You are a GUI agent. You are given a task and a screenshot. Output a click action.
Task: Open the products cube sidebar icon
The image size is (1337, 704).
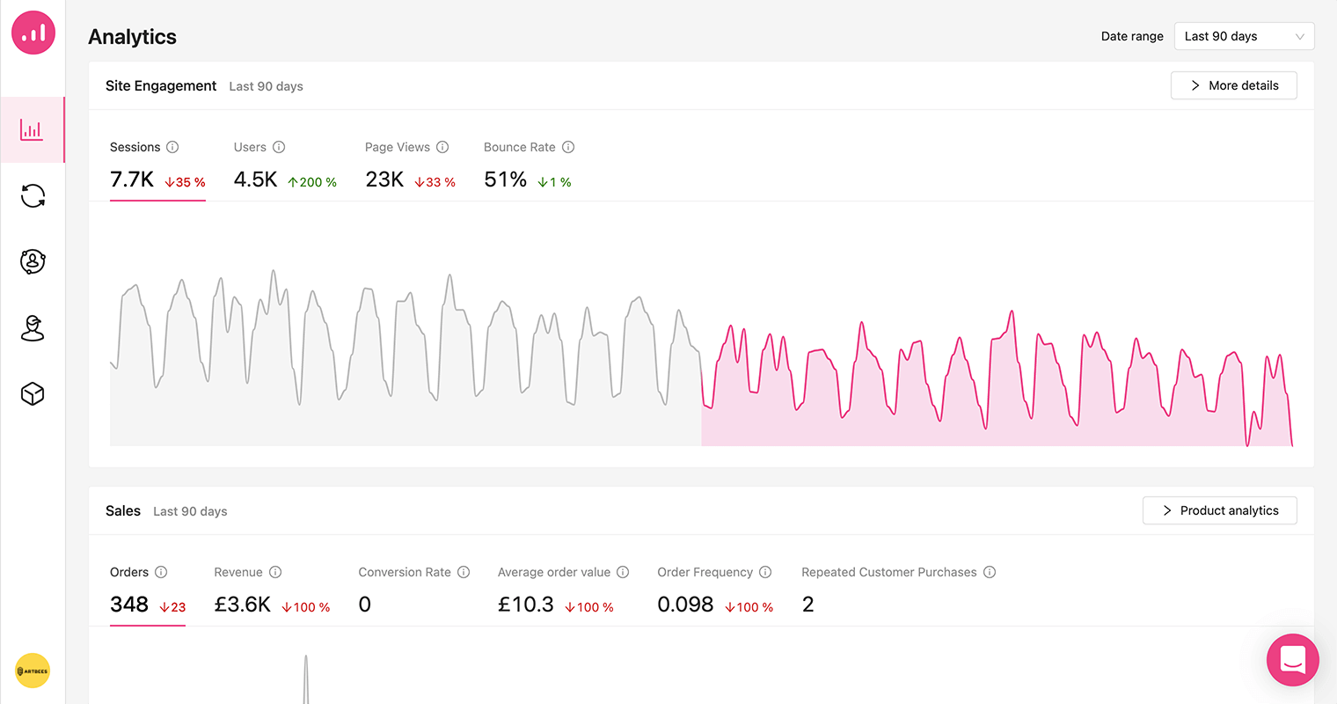coord(33,393)
